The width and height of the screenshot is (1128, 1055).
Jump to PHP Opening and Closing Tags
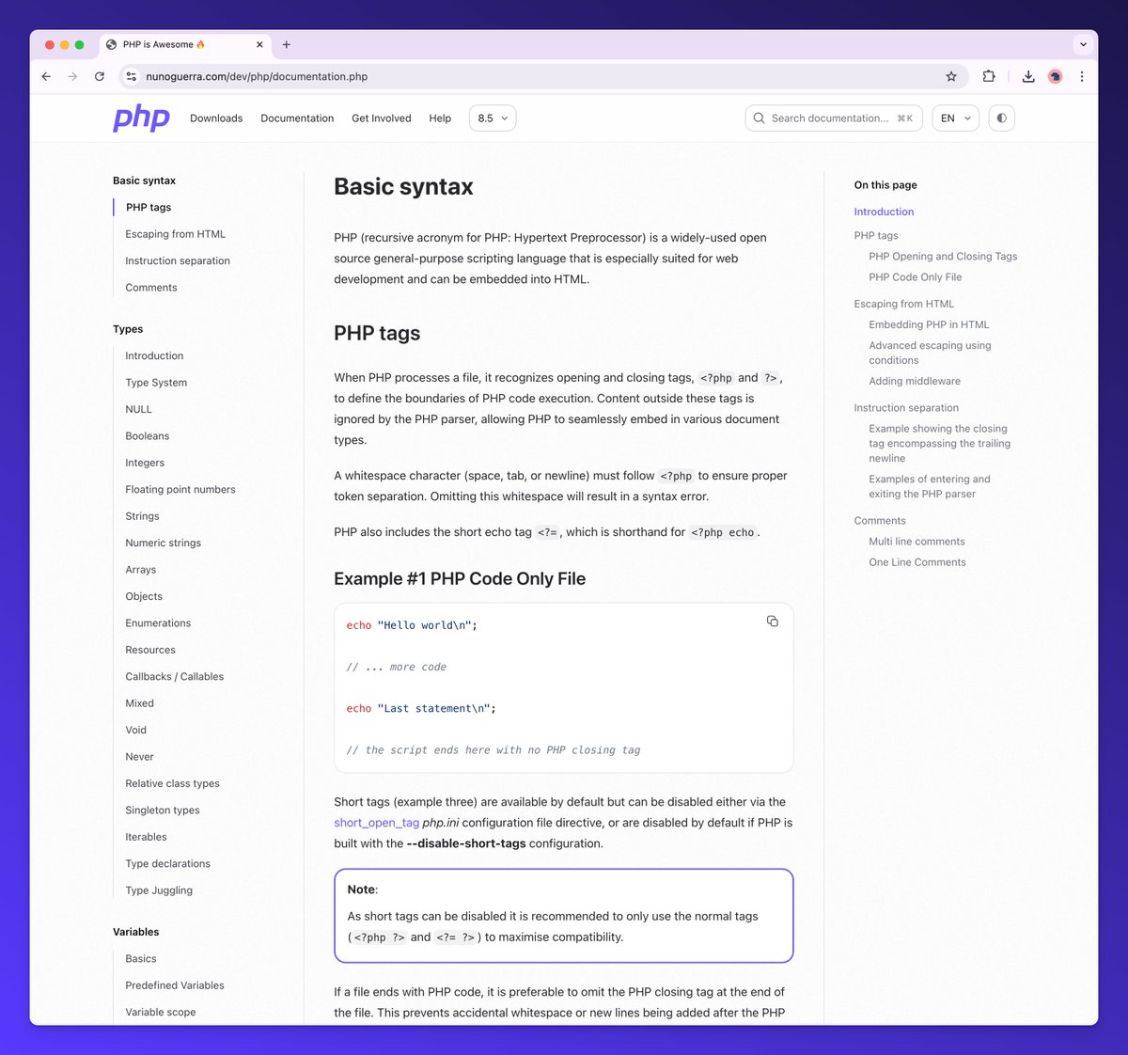tap(943, 257)
